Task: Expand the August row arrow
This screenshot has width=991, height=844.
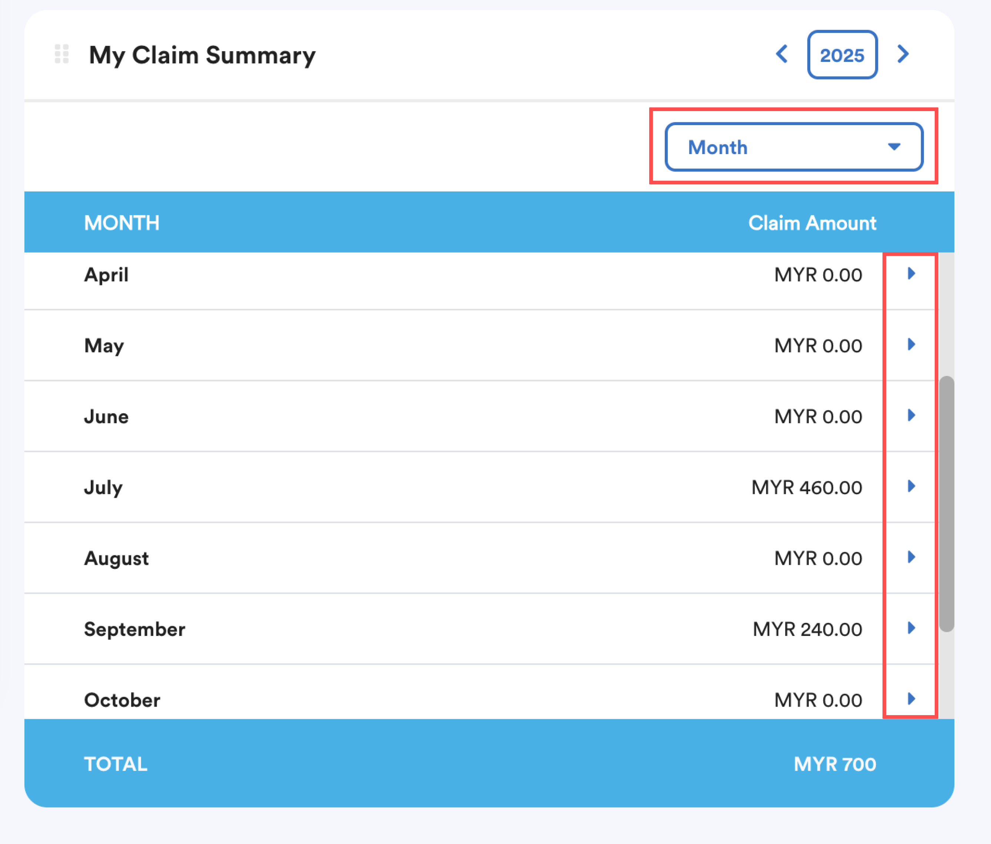Action: 911,557
